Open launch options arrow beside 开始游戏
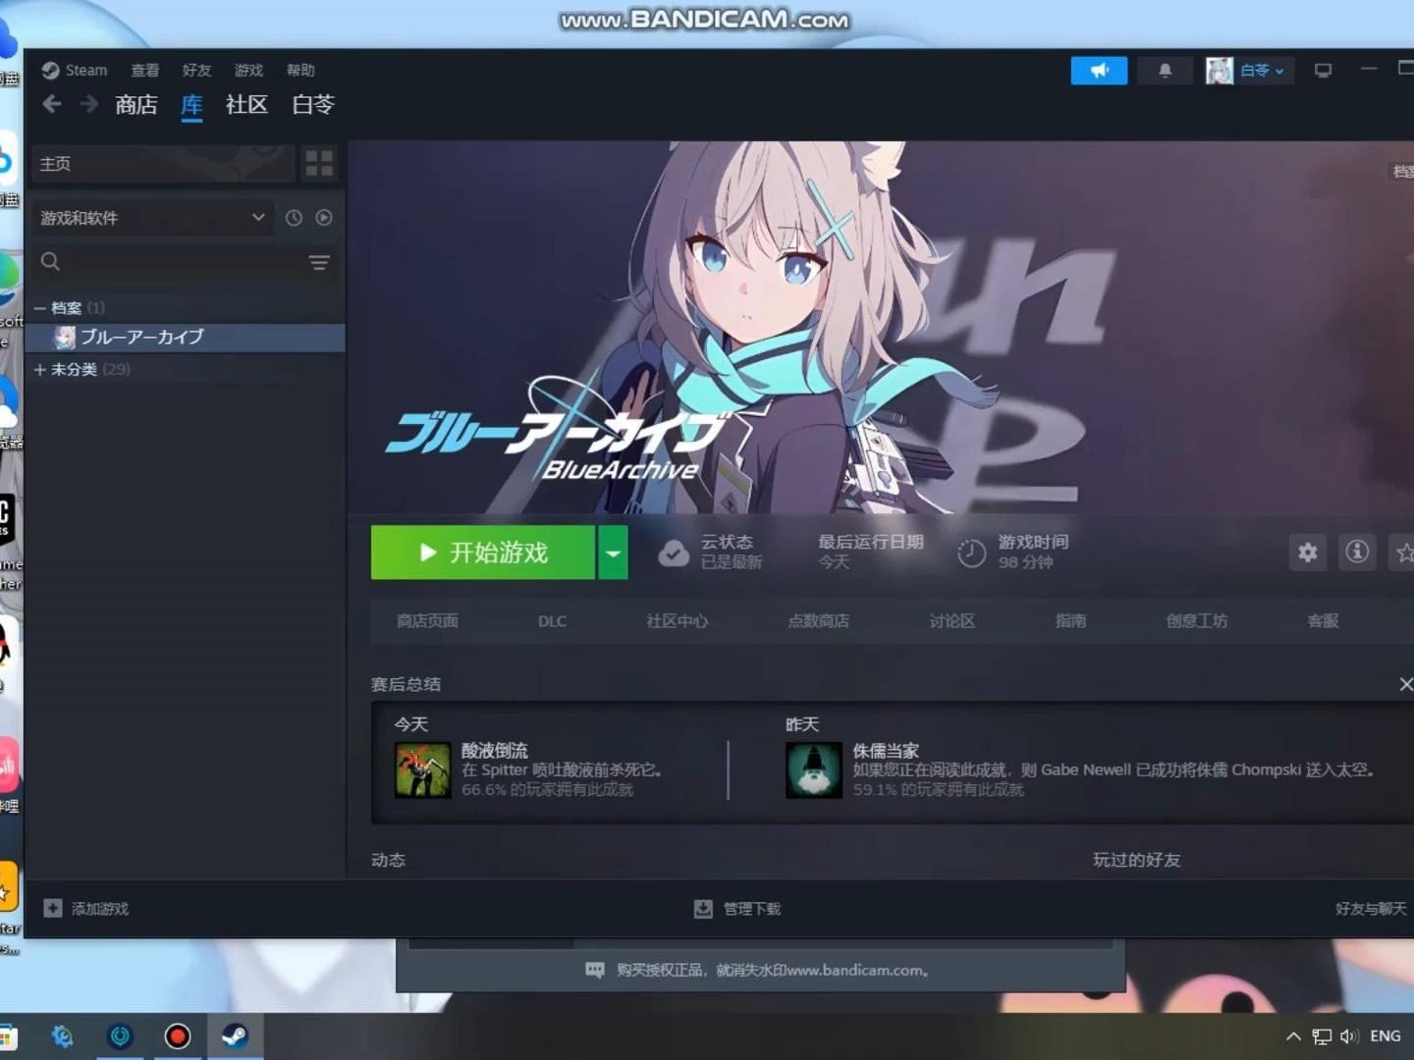 [613, 553]
